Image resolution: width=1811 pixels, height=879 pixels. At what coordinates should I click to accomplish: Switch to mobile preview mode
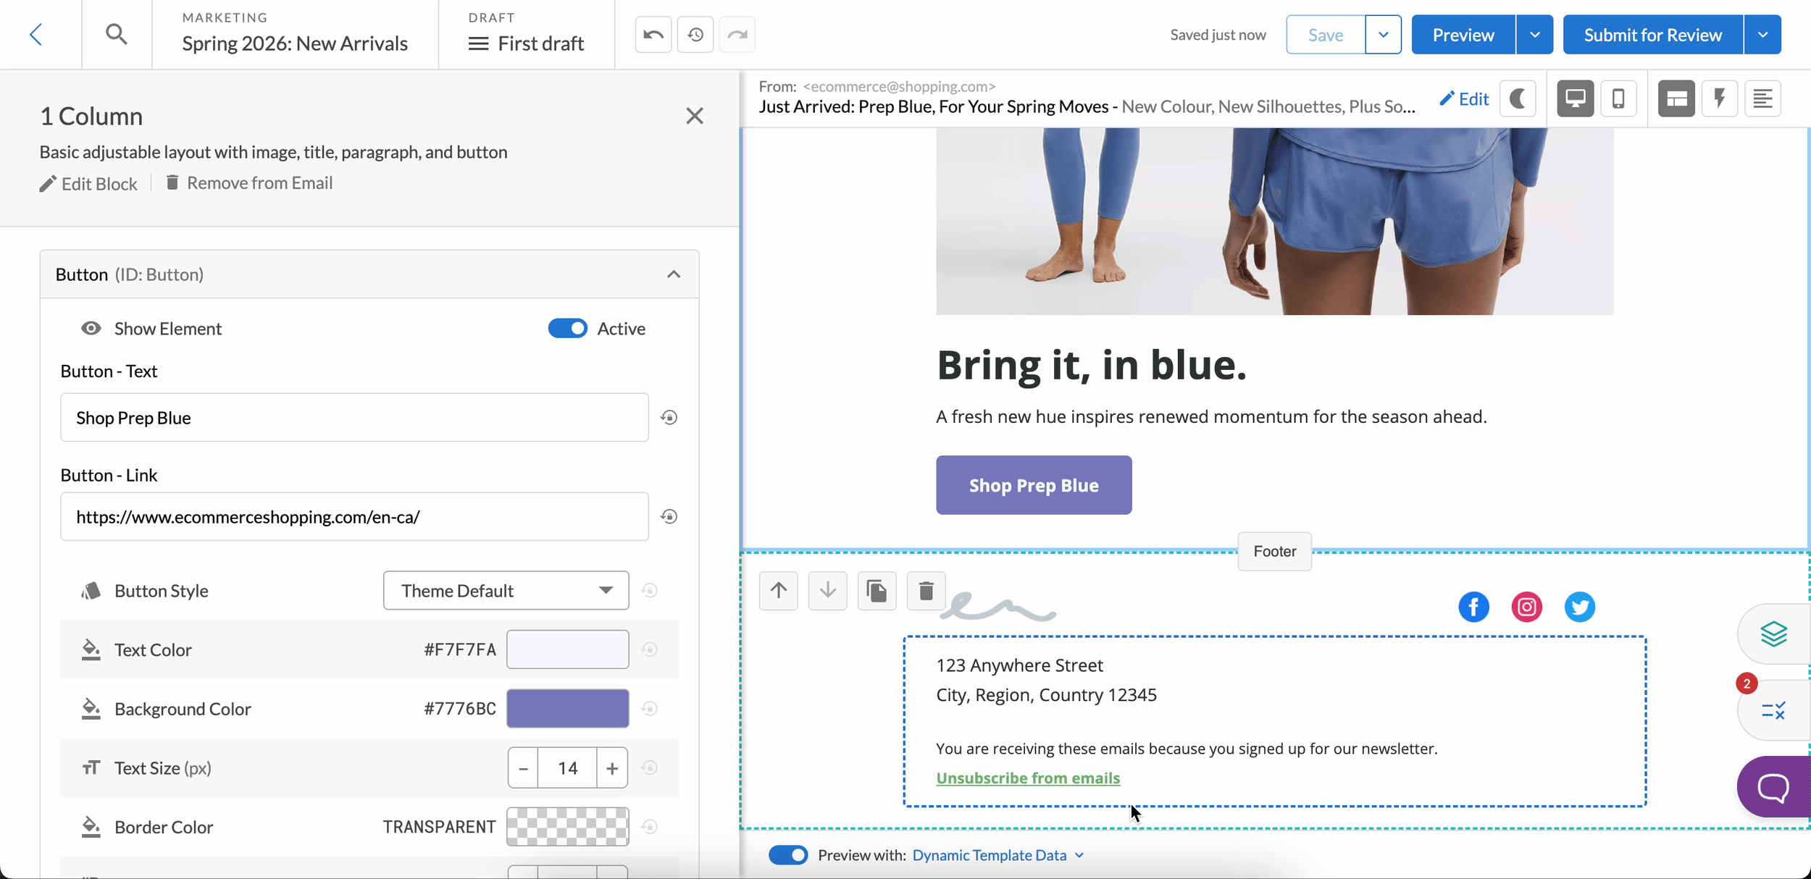tap(1618, 98)
